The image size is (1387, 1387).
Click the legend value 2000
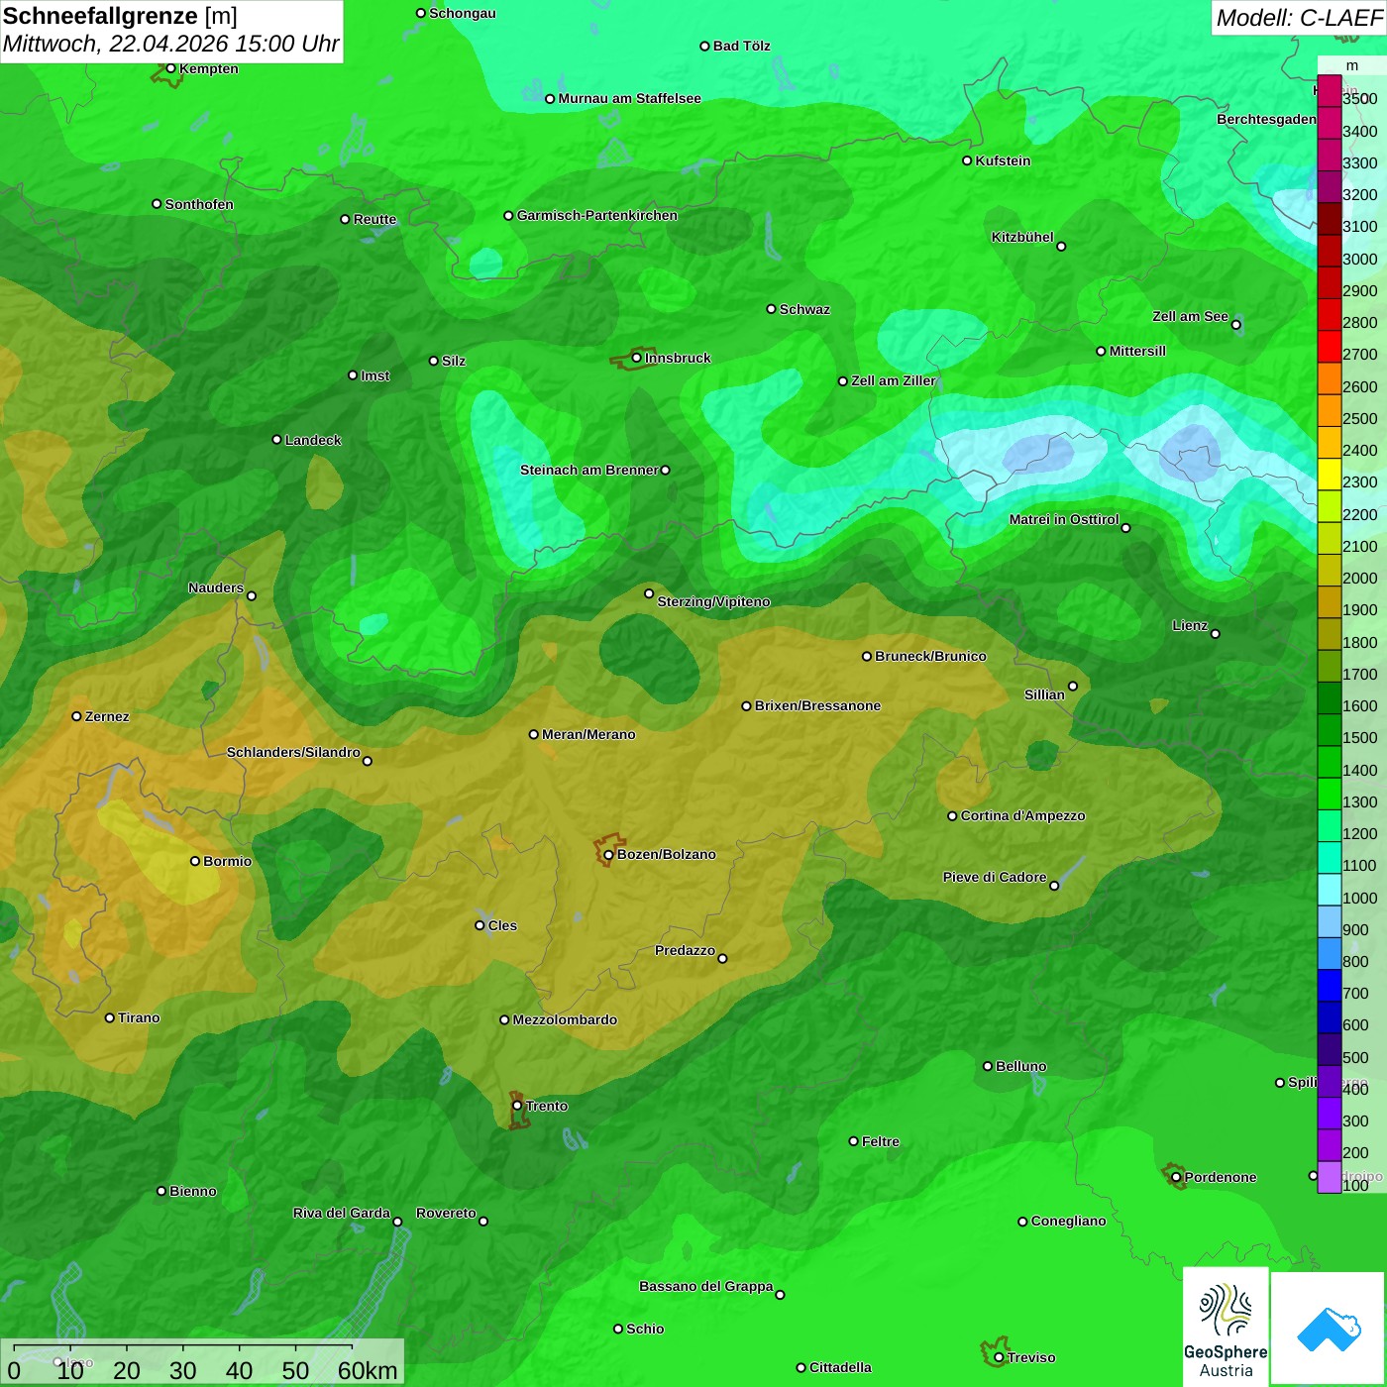point(1359,578)
